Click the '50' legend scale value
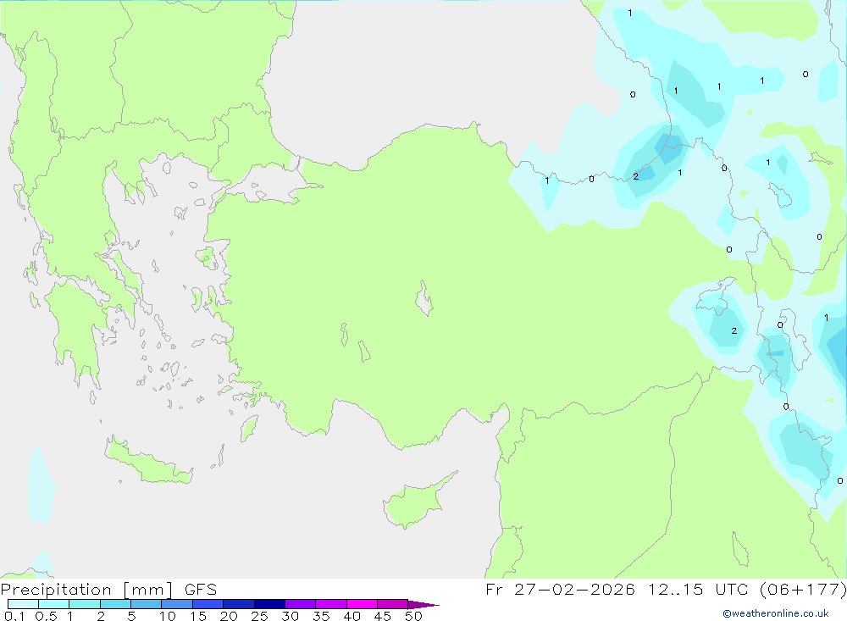Image resolution: width=847 pixels, height=621 pixels. pyautogui.click(x=413, y=616)
